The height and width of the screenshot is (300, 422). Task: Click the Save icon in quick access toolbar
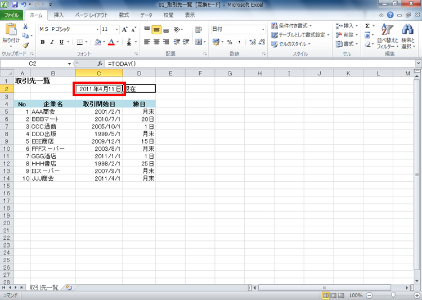point(15,5)
